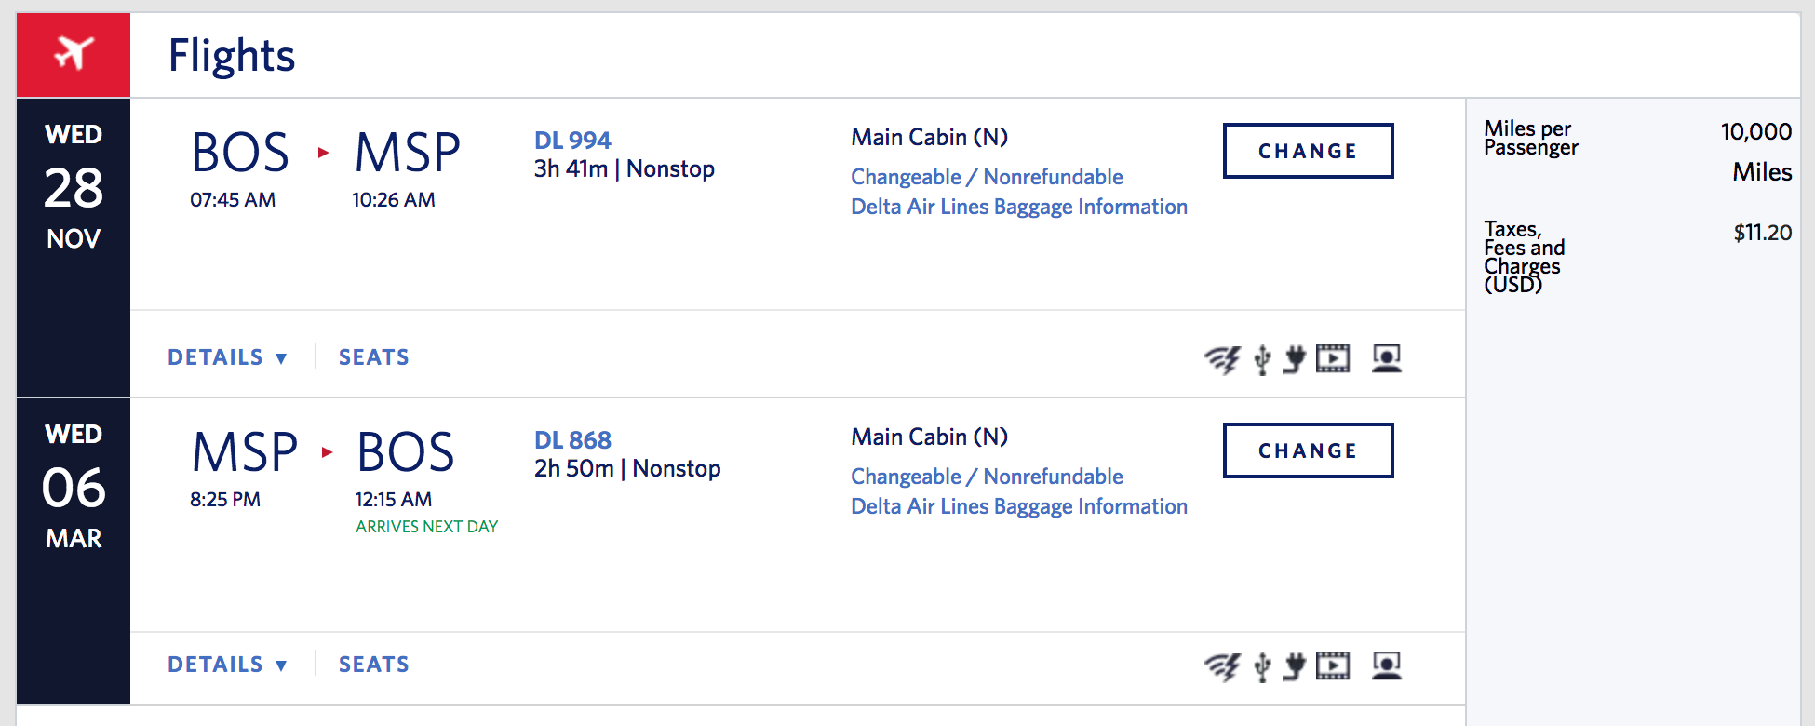Screen dimensions: 1815x726
Task: Open Delta Air Lines Baggage Information for DL 994
Action: (x=1019, y=207)
